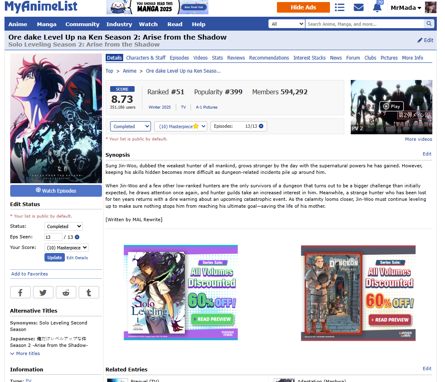This screenshot has width=445, height=382.
Task: Open the list menu icon in header
Action: point(339,7)
